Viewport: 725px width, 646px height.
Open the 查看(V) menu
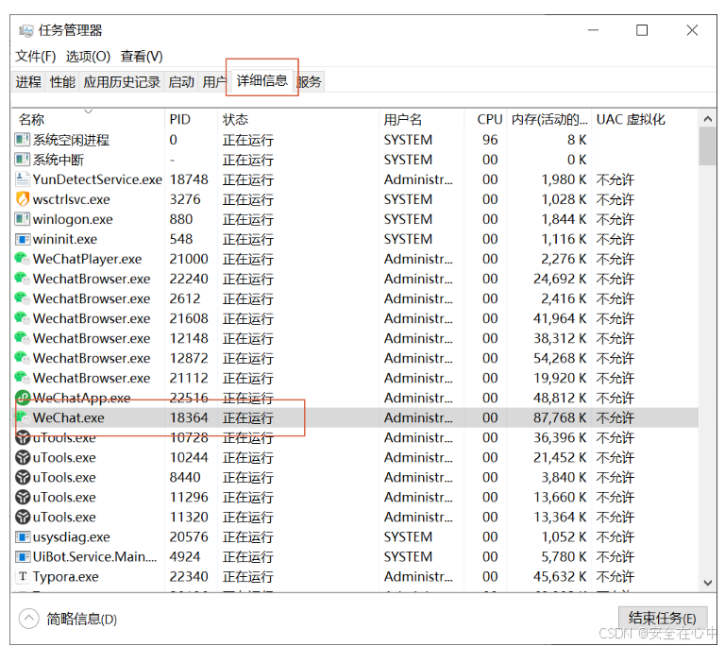click(142, 57)
